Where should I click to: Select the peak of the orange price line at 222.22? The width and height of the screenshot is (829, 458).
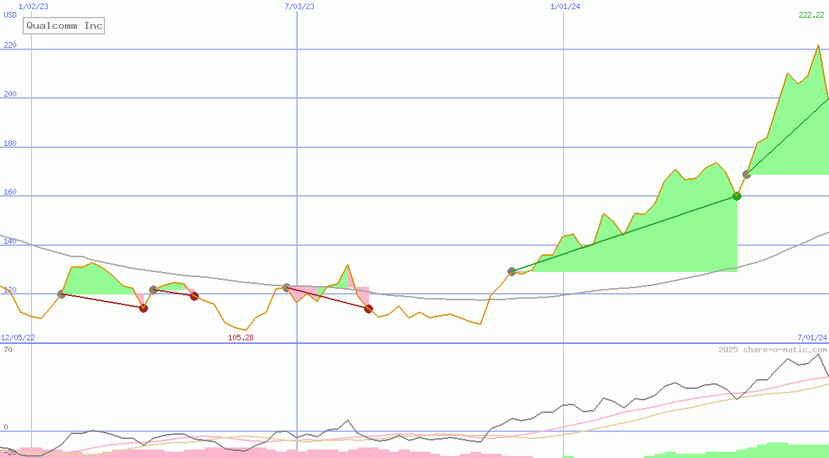click(x=818, y=45)
